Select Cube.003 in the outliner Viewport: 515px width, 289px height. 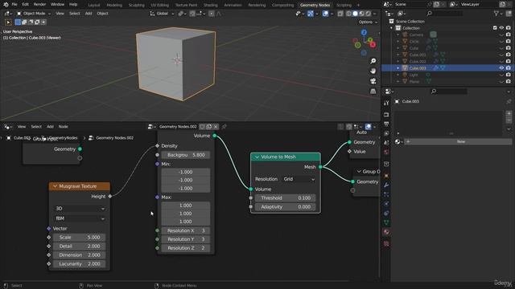click(x=418, y=68)
